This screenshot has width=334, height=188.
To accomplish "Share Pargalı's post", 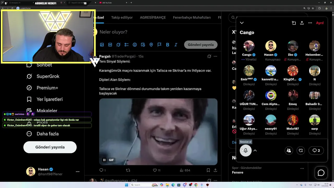I will [x=216, y=170].
